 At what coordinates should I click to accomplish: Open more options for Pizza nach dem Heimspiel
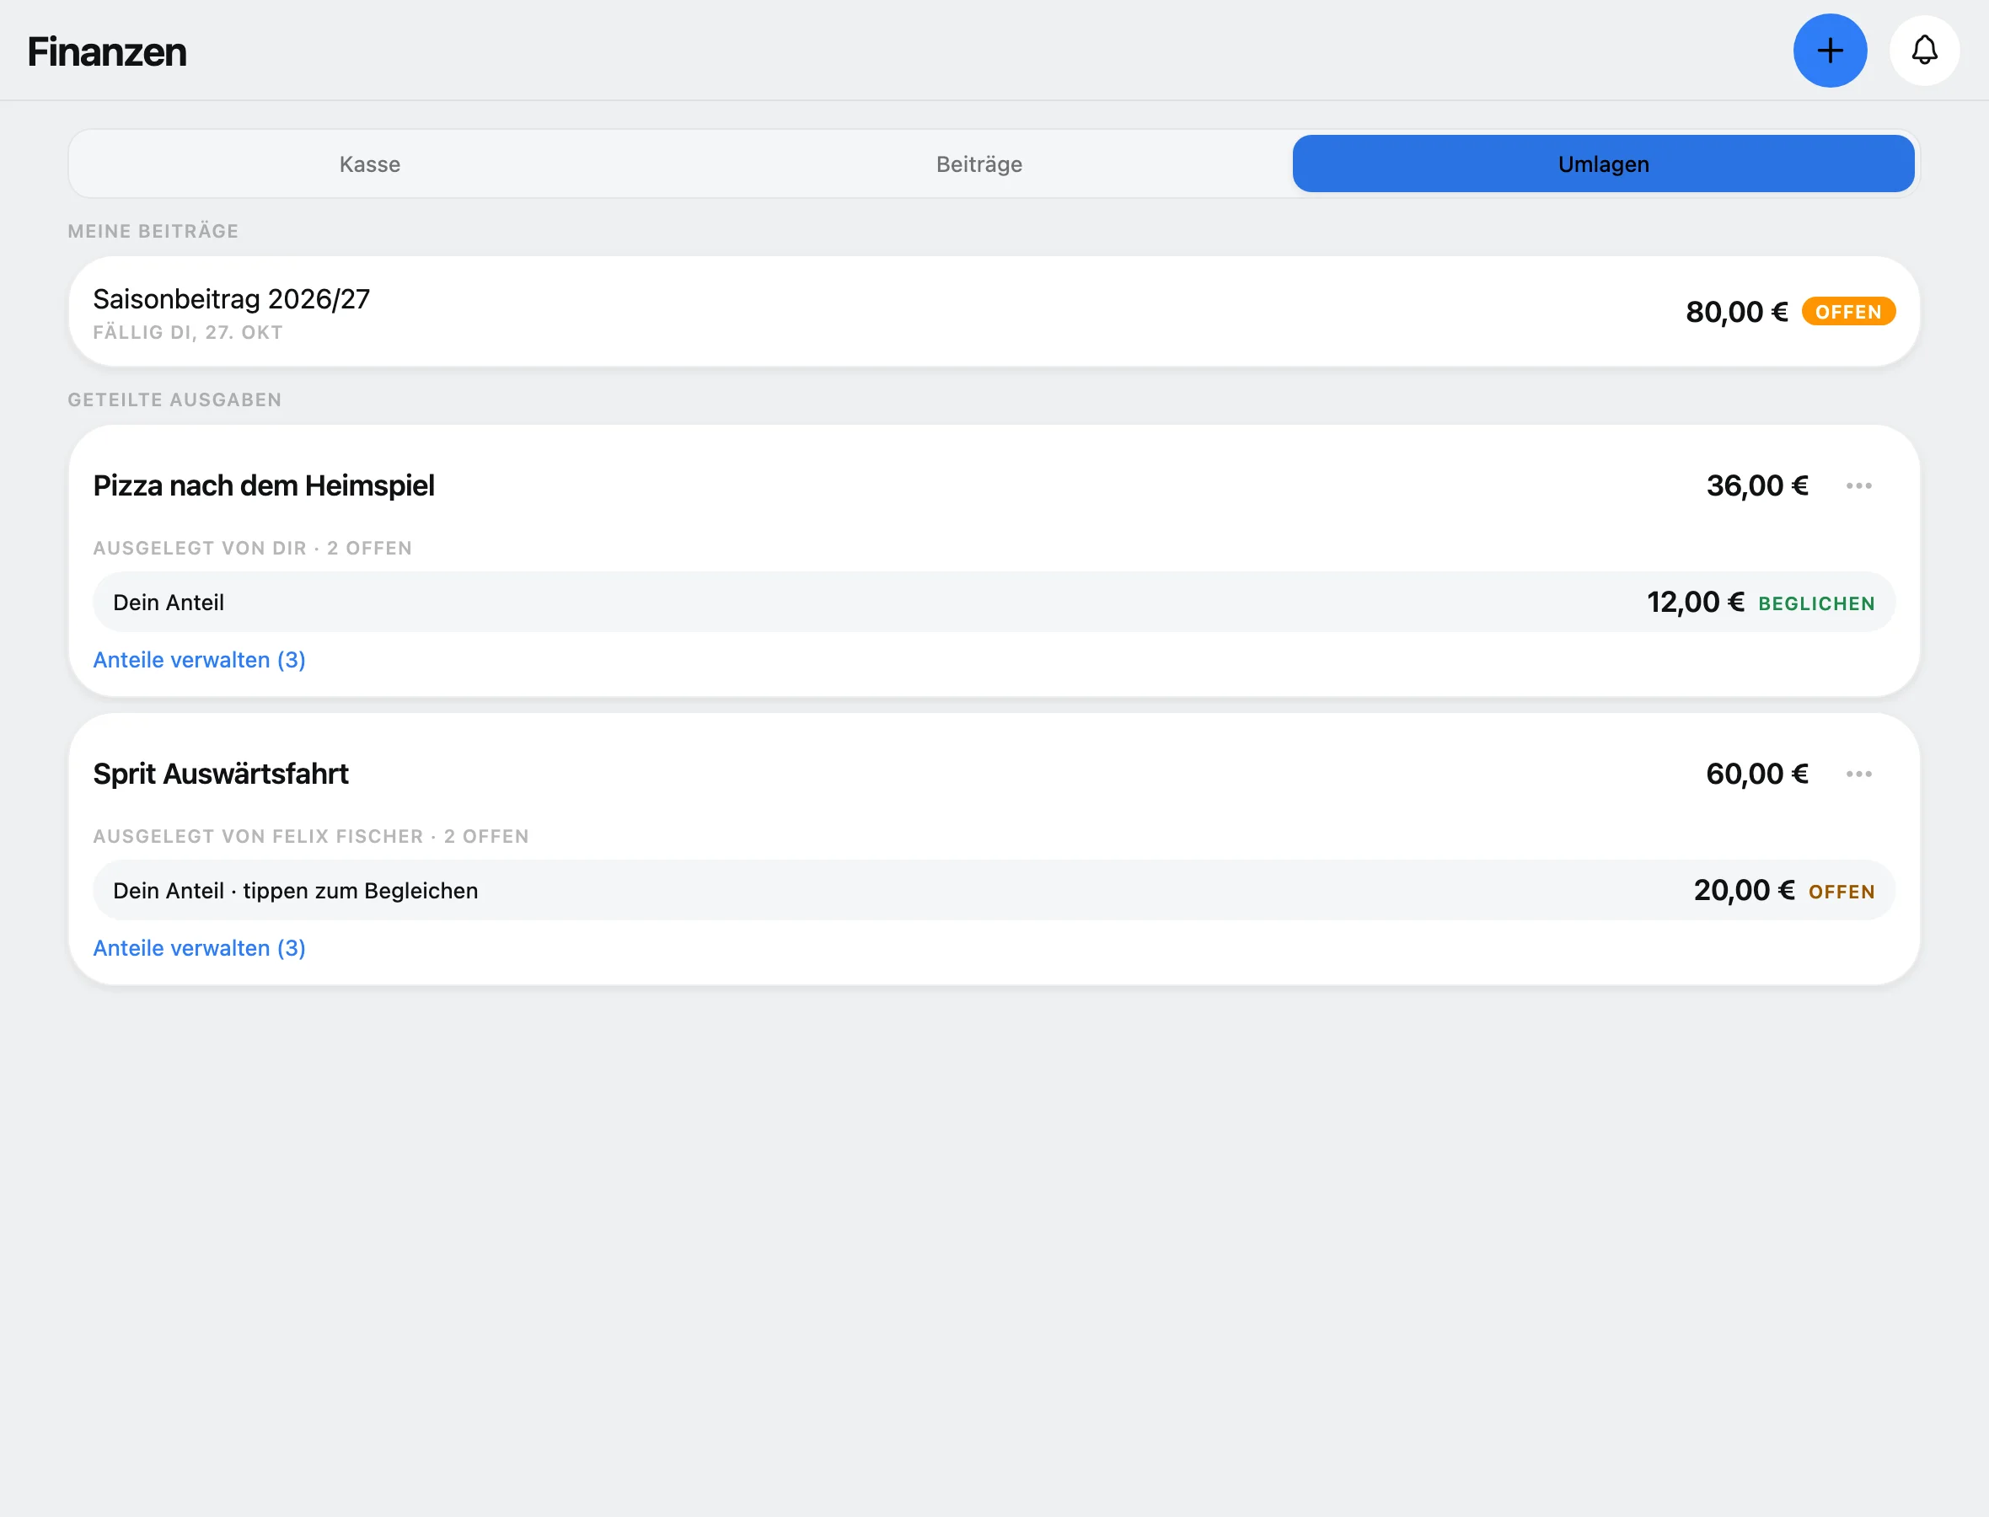[x=1858, y=485]
